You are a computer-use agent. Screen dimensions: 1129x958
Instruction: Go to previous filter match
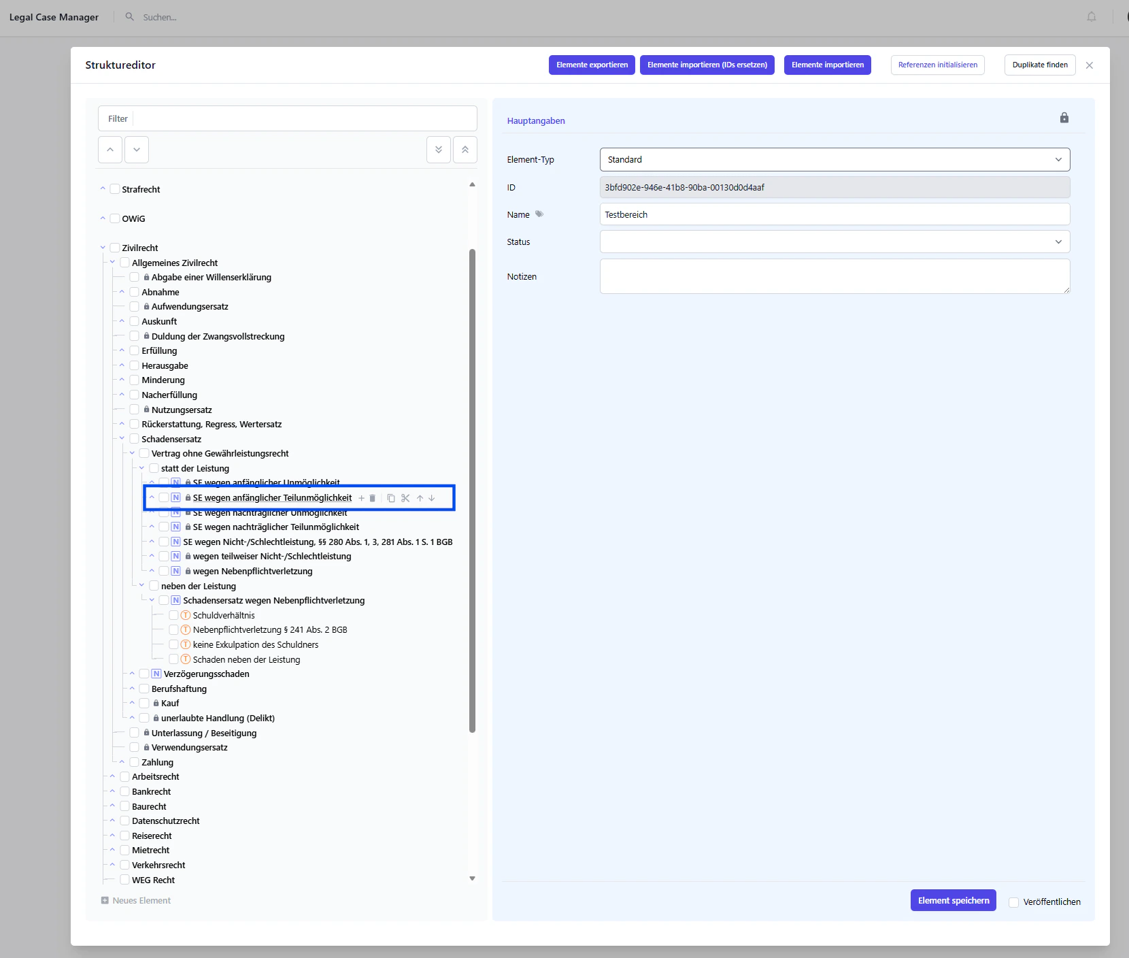[110, 150]
